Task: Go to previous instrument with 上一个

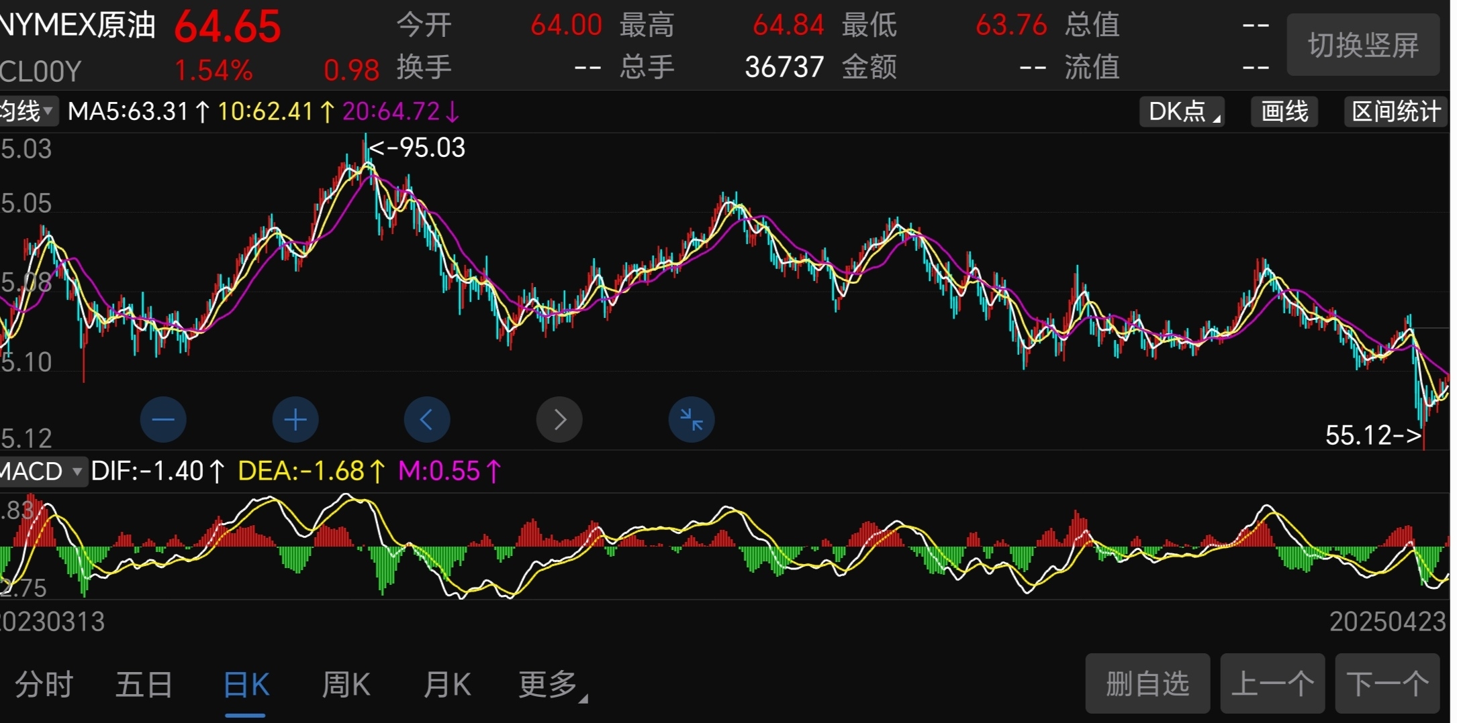Action: pos(1272,683)
